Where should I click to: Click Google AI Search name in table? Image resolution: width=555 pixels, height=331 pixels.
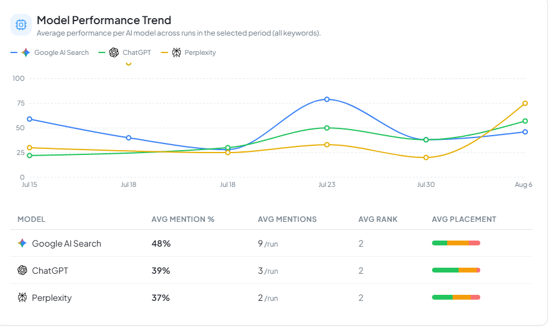tap(66, 244)
